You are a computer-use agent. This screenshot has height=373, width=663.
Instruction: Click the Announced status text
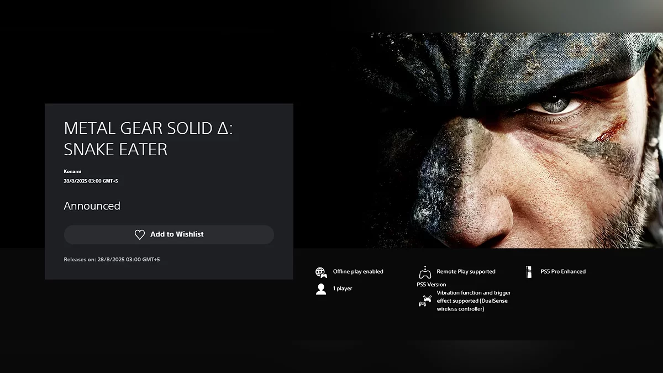click(x=92, y=206)
